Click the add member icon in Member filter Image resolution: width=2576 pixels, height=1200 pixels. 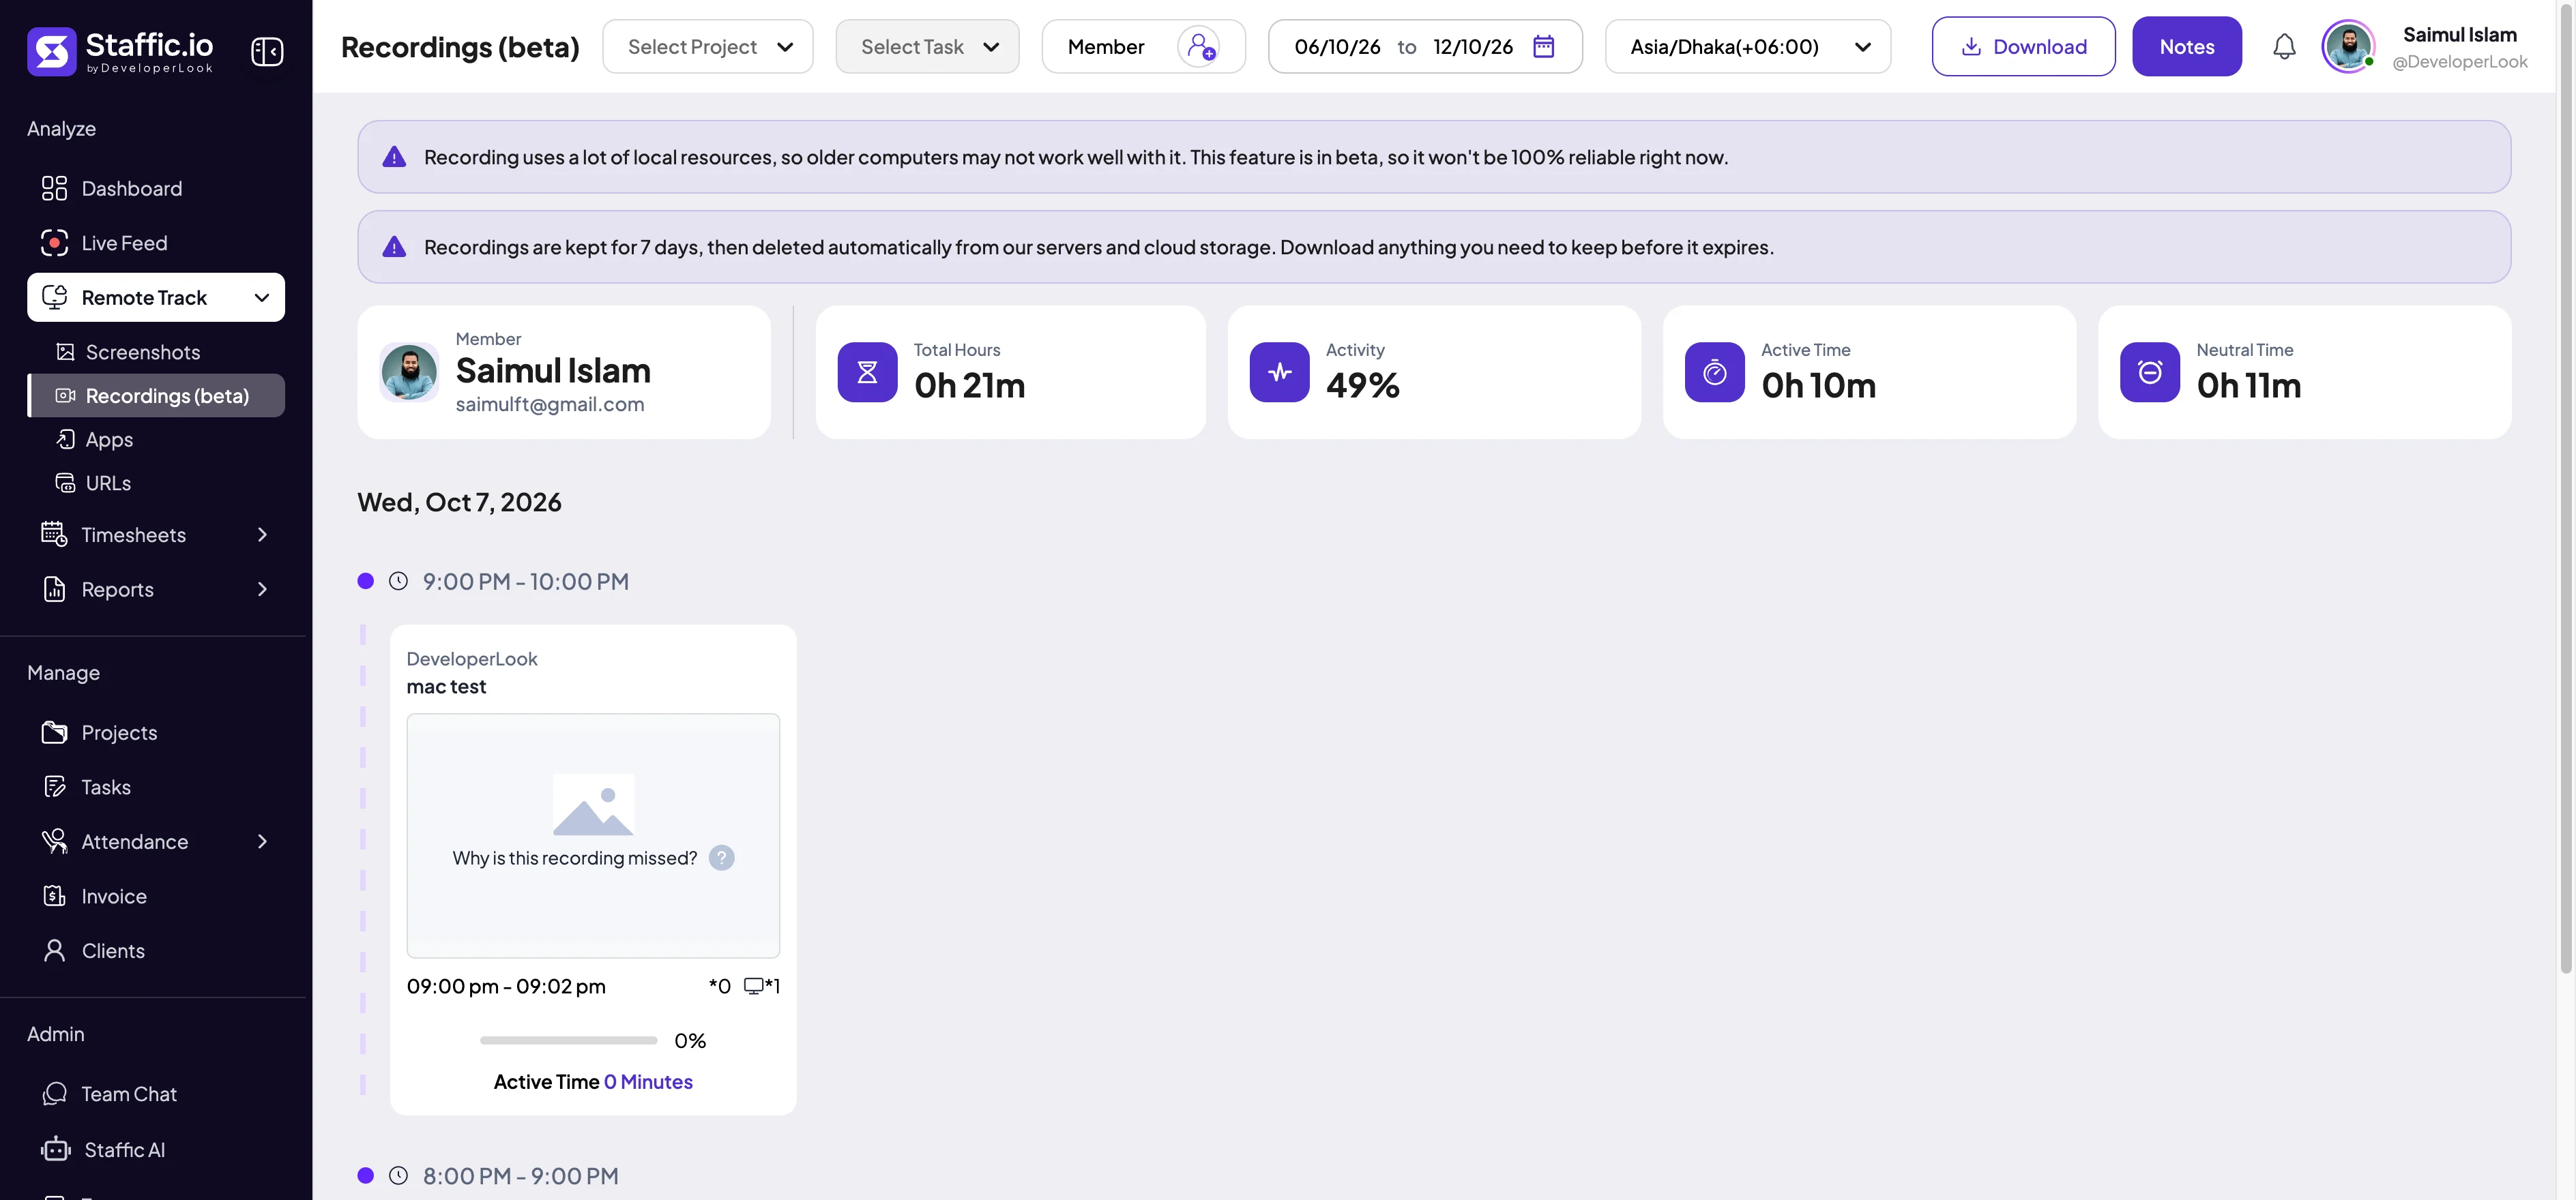[1198, 46]
